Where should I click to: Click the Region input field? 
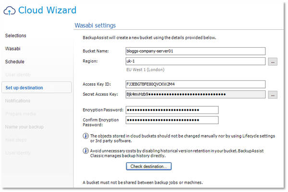(x=196, y=61)
